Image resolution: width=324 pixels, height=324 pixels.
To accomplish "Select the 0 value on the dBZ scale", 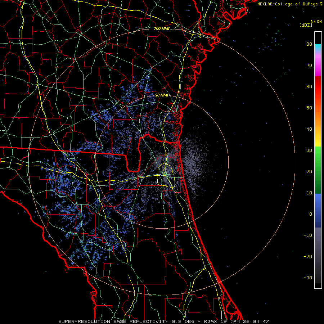I will [x=311, y=214].
